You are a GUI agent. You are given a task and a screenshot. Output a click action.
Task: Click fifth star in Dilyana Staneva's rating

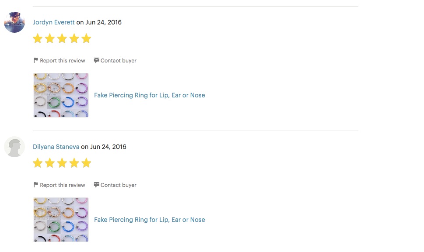pyautogui.click(x=86, y=163)
